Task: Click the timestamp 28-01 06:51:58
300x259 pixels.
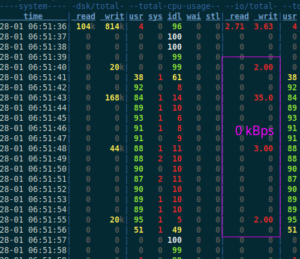Action: coord(33,250)
